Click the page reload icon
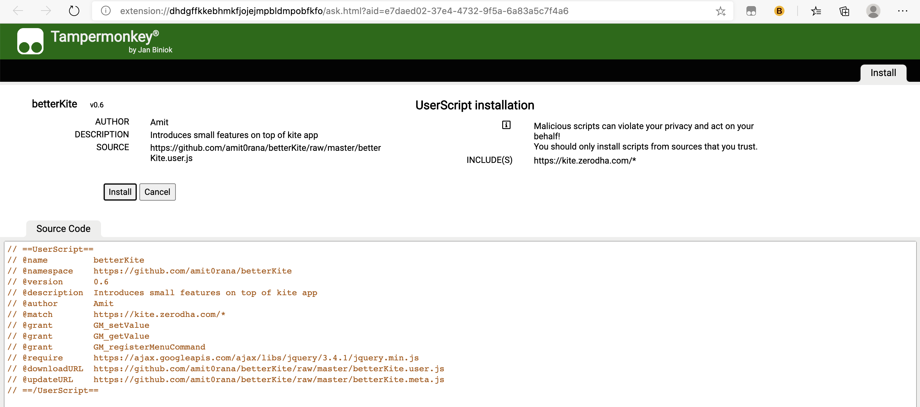This screenshot has width=920, height=407. pos(75,11)
